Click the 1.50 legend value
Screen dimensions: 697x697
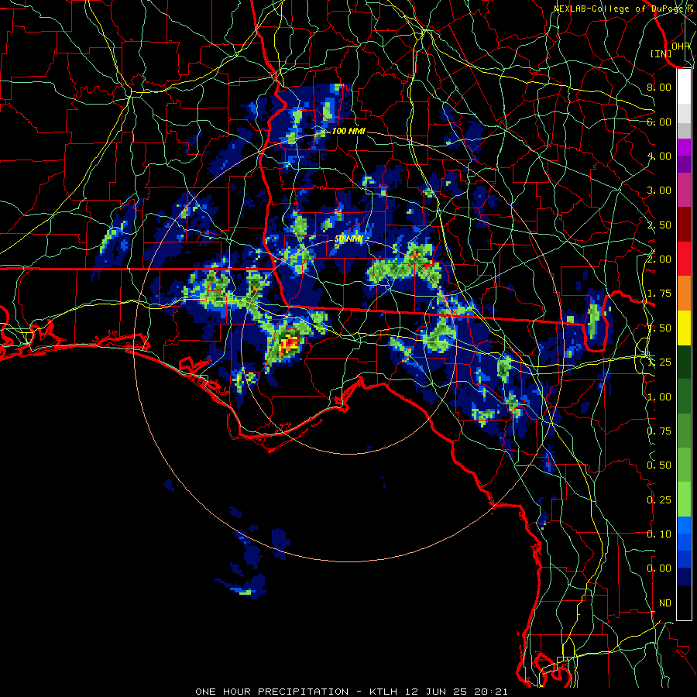(x=659, y=328)
